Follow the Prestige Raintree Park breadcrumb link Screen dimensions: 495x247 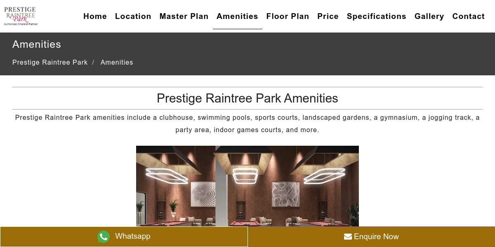point(50,62)
